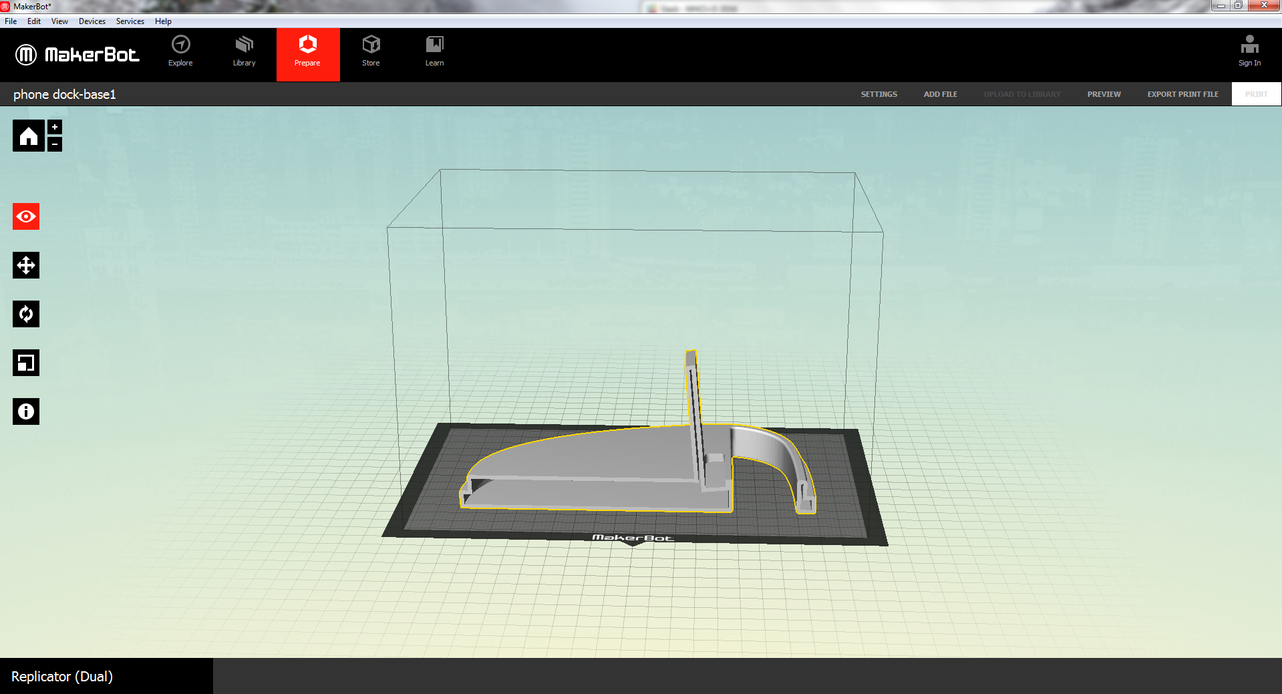Minimize the MakerBot window
Image resolution: width=1282 pixels, height=694 pixels.
[1221, 5]
